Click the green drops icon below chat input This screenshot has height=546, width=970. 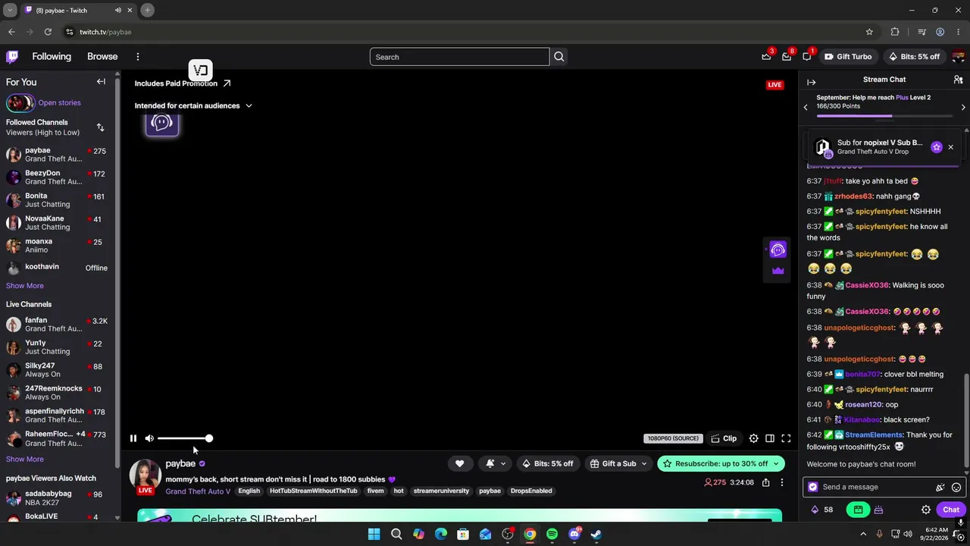pyautogui.click(x=858, y=510)
